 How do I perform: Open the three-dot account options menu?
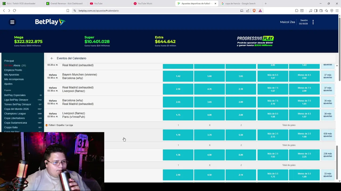[313, 22]
